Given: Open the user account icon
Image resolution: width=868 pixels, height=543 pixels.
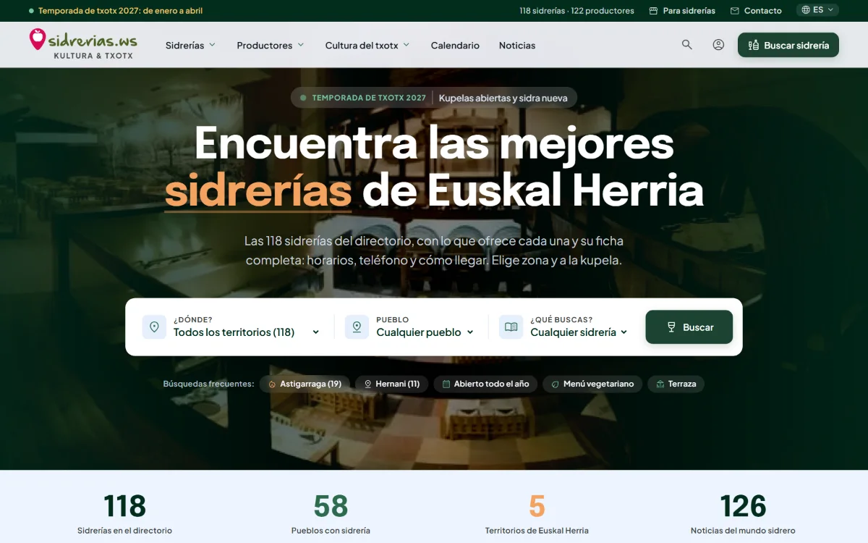Looking at the screenshot, I should (718, 45).
